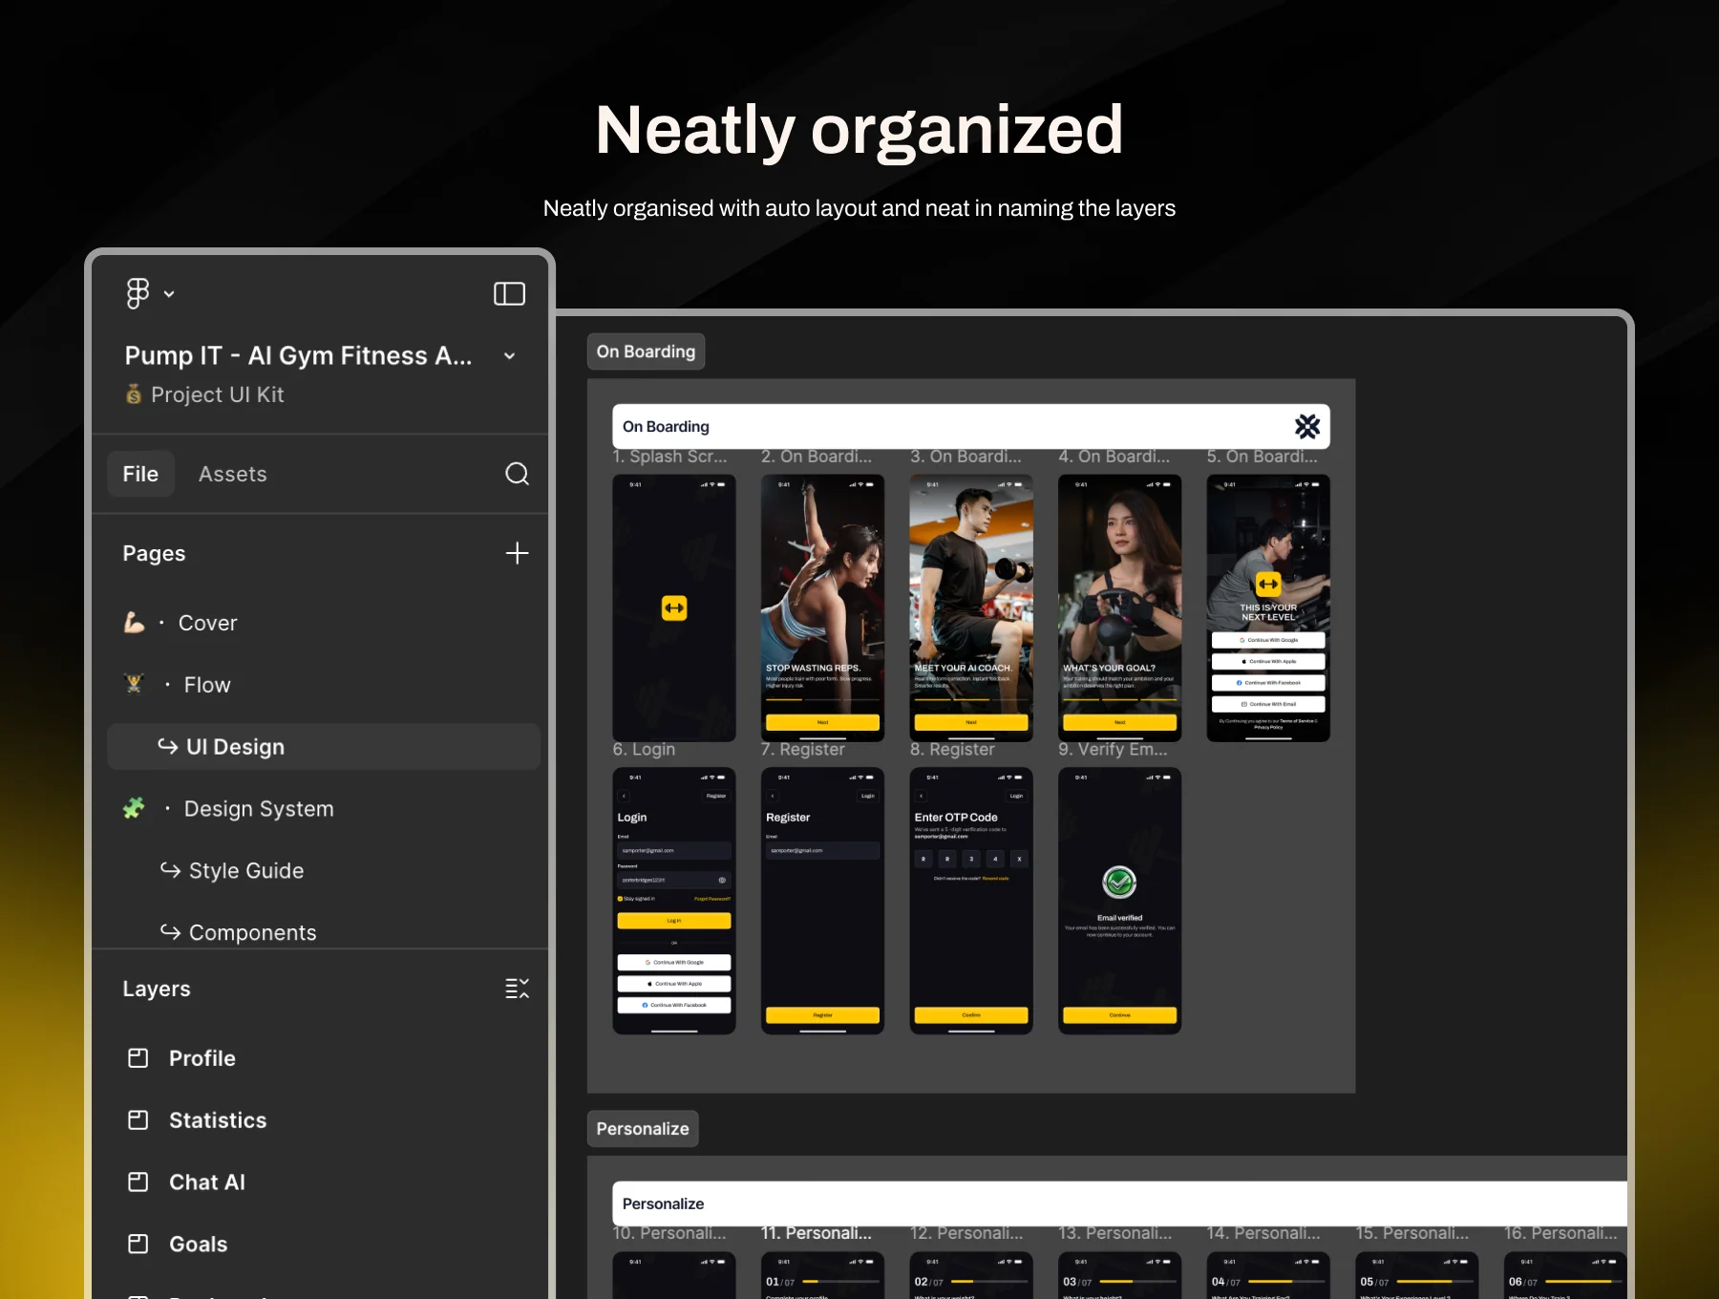Image resolution: width=1719 pixels, height=1299 pixels.
Task: Open the Flow page
Action: click(x=207, y=685)
